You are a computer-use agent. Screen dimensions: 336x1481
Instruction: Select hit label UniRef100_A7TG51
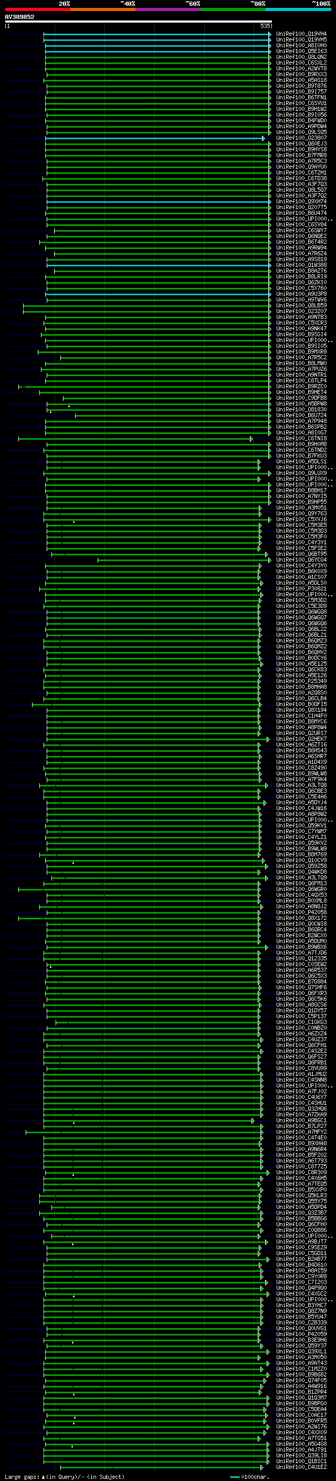(301, 1438)
